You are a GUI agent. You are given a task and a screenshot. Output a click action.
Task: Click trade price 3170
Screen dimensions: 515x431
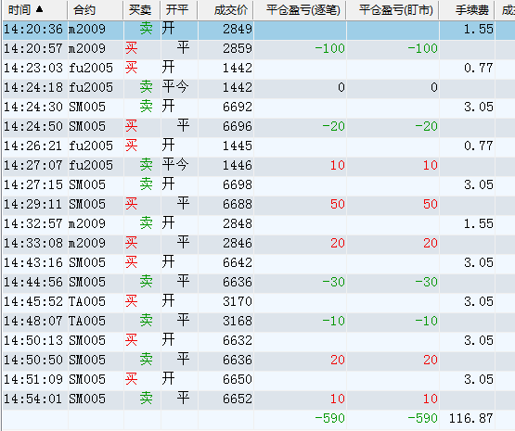(238, 301)
